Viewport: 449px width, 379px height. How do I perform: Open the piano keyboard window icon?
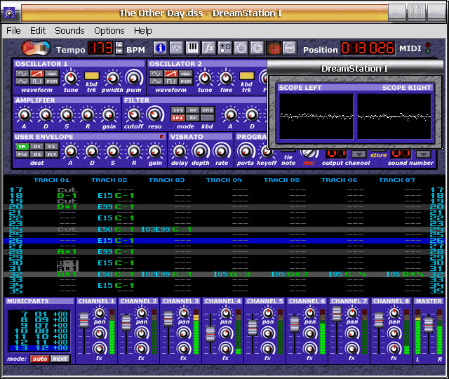pyautogui.click(x=192, y=48)
